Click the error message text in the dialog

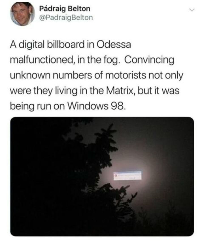tap(126, 175)
